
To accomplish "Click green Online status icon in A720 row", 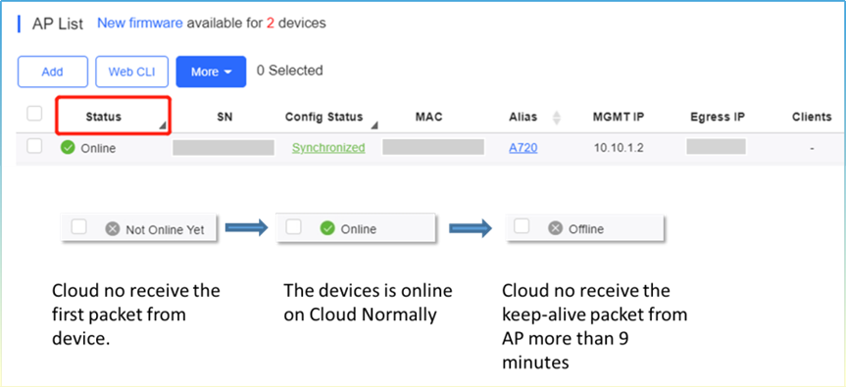I will [x=68, y=148].
